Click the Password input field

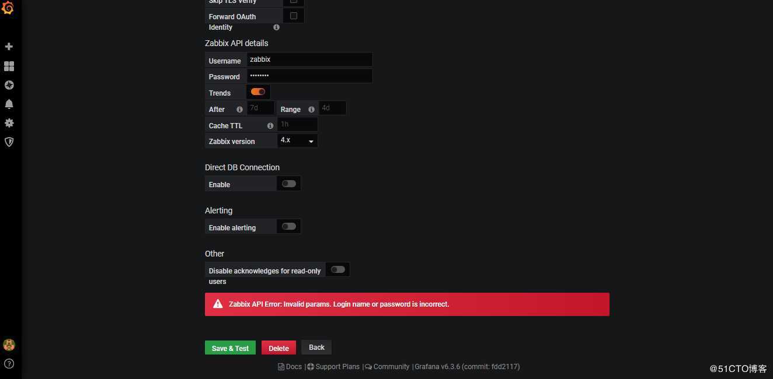click(309, 76)
